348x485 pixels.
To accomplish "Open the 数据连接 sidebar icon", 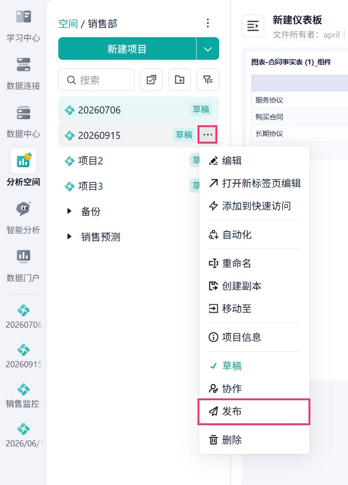I will coord(23,73).
